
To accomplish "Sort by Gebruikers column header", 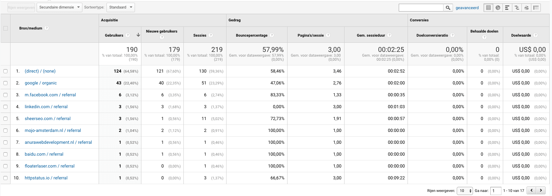I will tap(114, 35).
